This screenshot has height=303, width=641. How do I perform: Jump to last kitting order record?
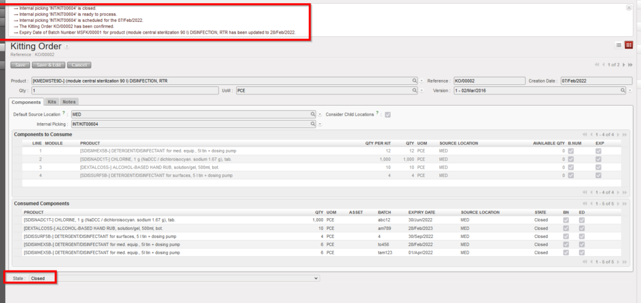pos(629,65)
